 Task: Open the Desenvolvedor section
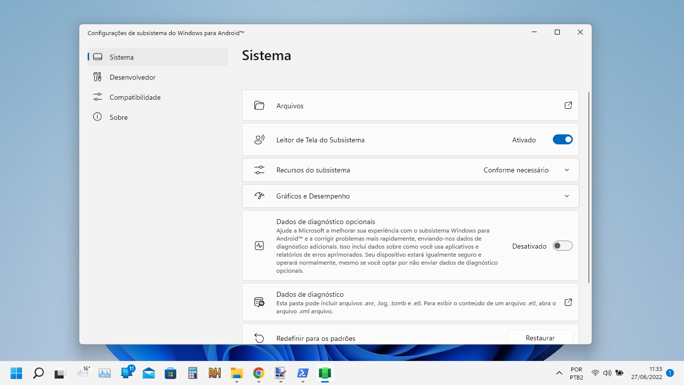click(x=158, y=77)
